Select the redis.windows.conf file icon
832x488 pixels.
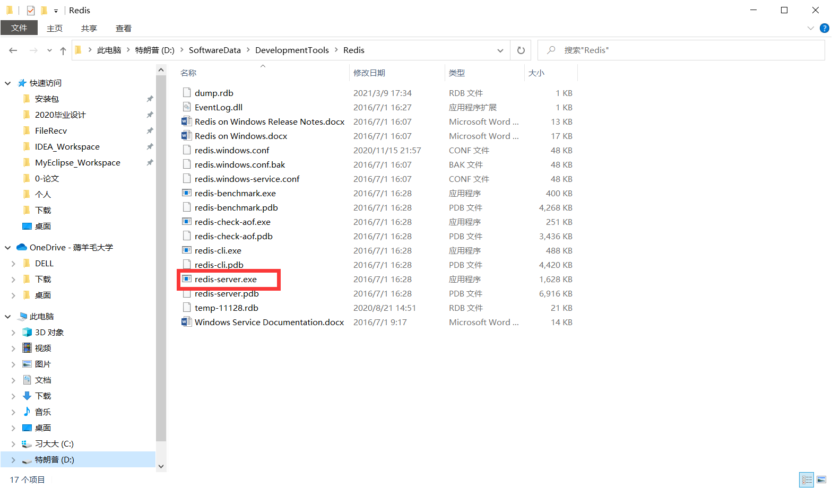pyautogui.click(x=186, y=150)
